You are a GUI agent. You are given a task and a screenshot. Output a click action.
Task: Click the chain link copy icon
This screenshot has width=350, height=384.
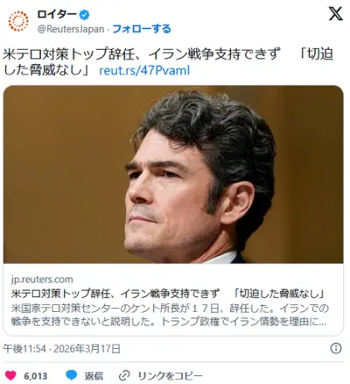[124, 375]
